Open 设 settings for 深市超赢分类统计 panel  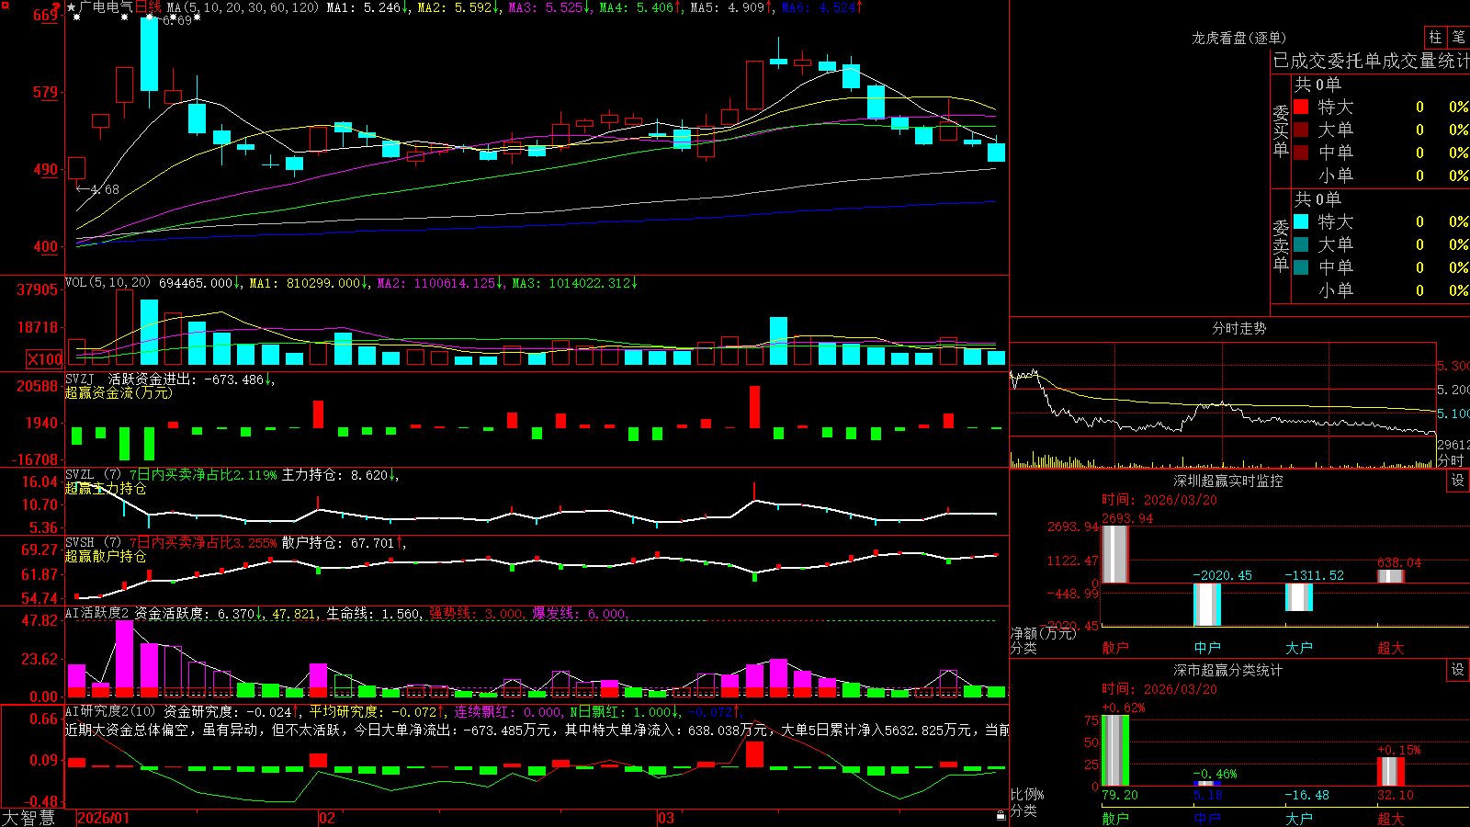[1457, 670]
